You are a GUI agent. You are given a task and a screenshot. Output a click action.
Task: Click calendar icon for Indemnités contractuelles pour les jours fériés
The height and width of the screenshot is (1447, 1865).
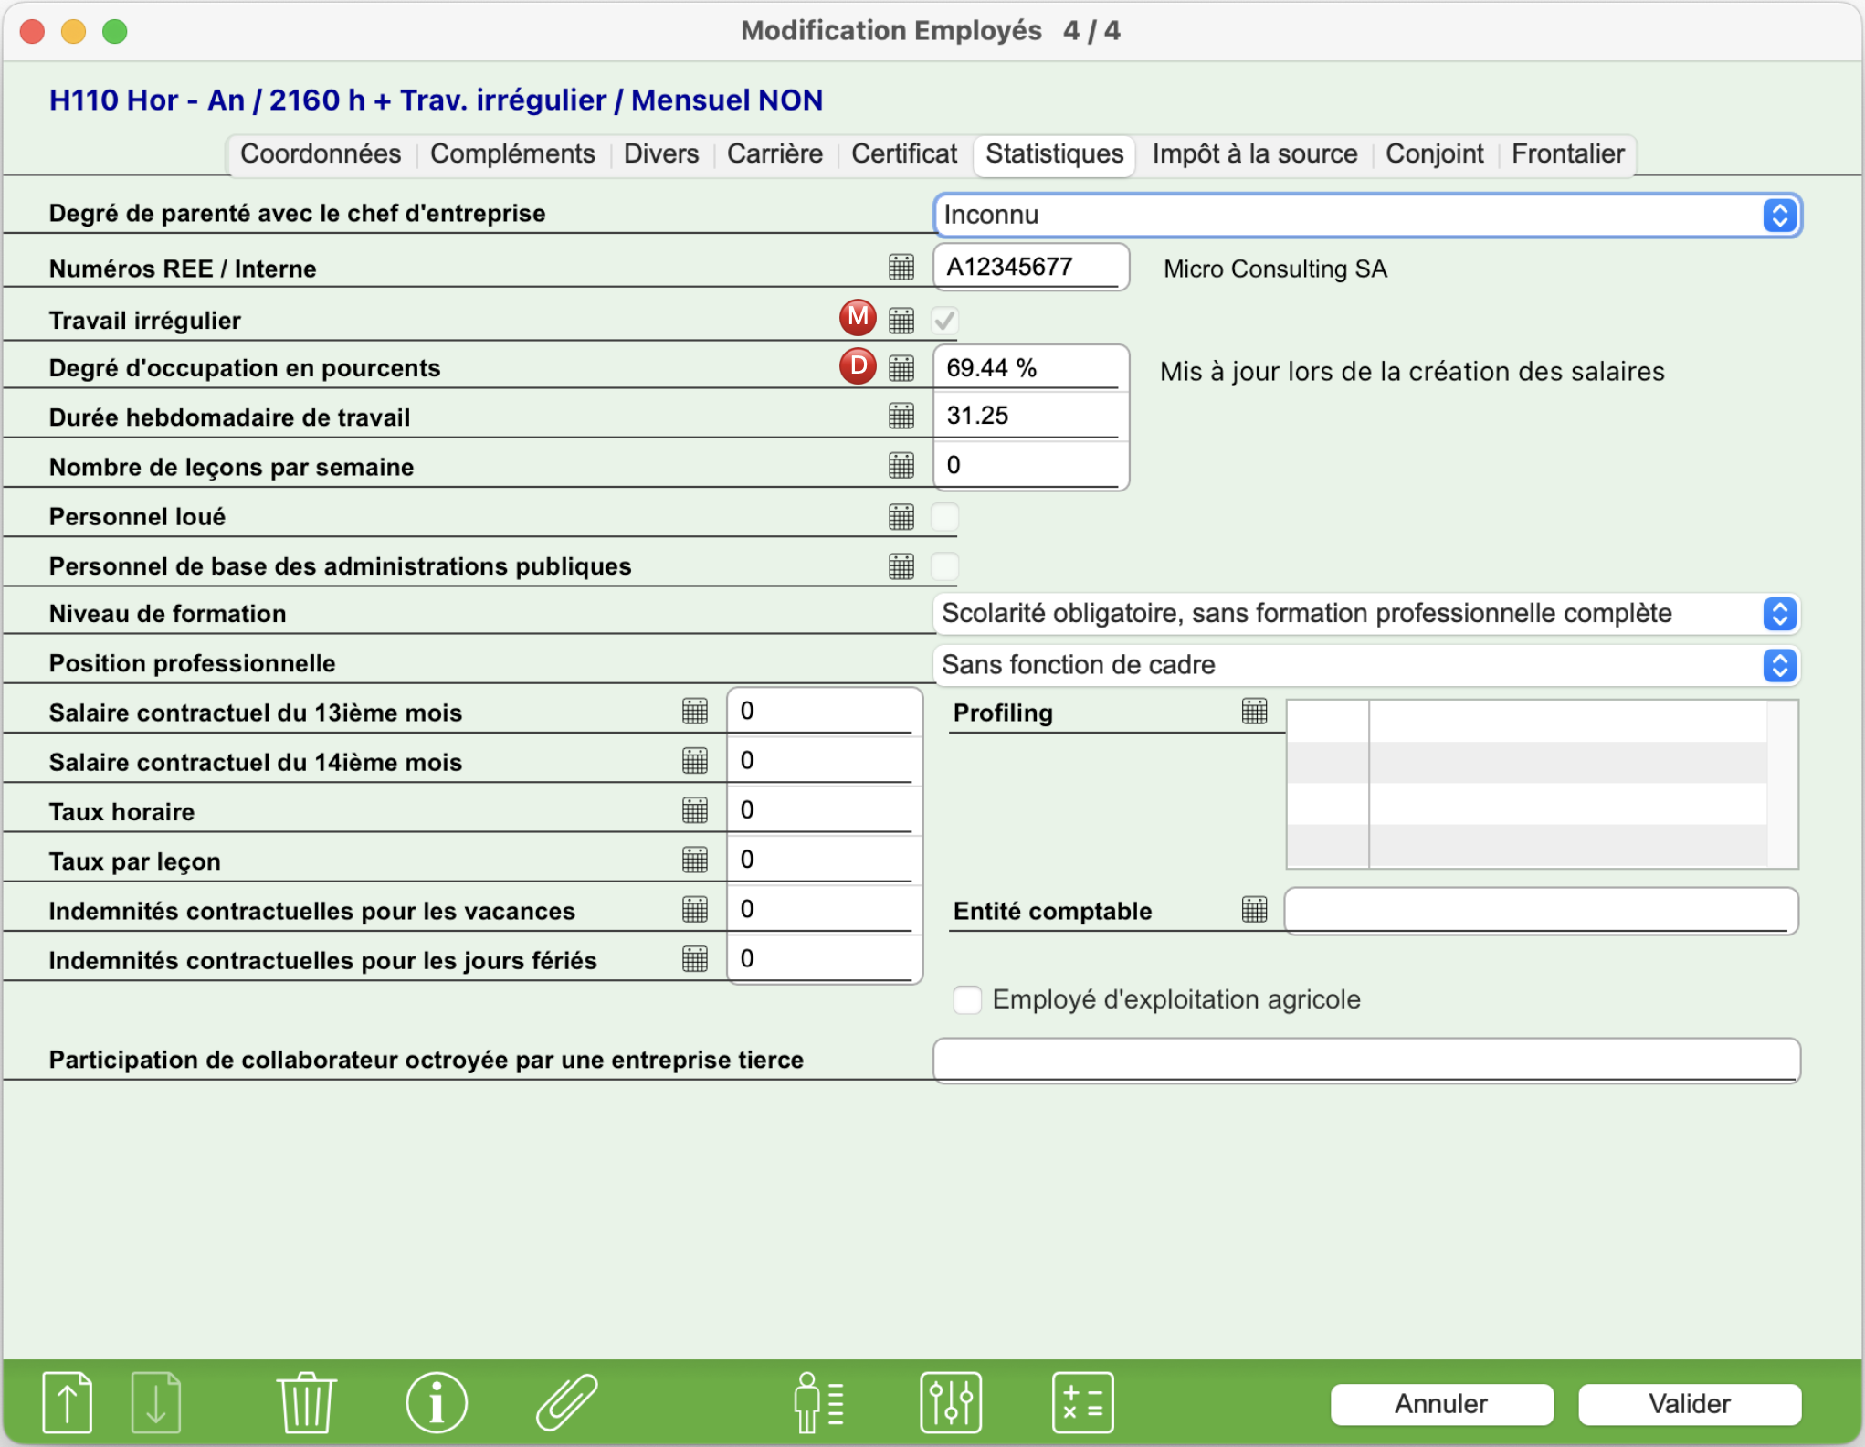[695, 958]
